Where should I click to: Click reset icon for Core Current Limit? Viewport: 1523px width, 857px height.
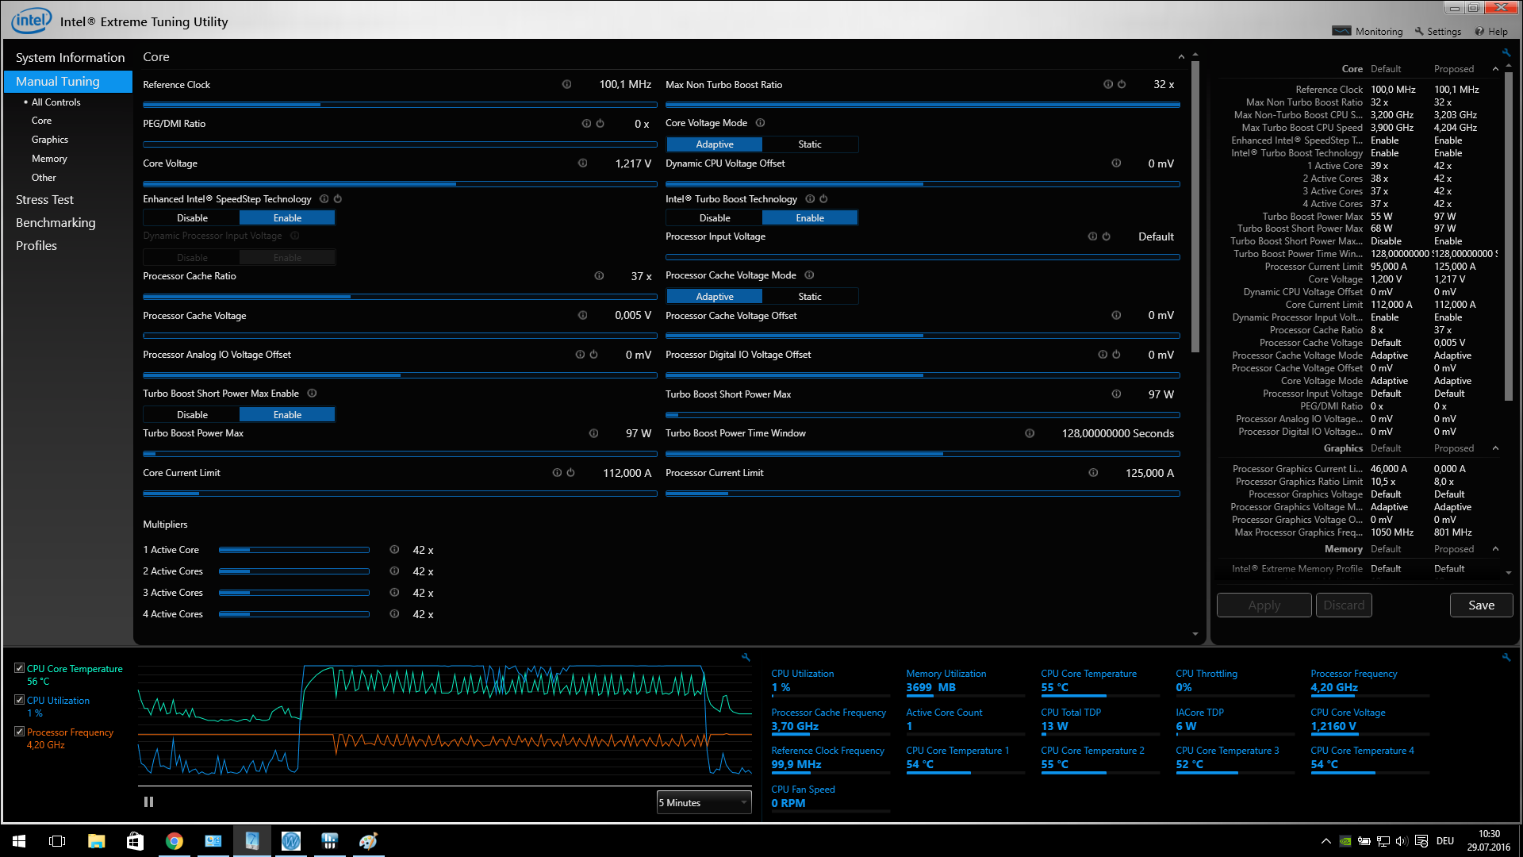tap(570, 473)
